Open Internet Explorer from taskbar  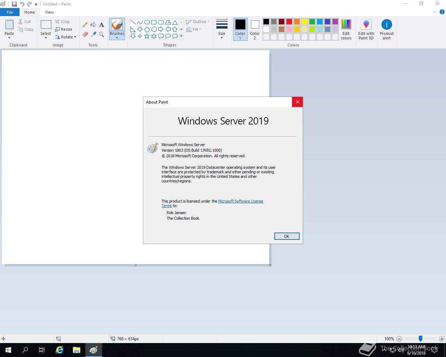[x=60, y=350]
